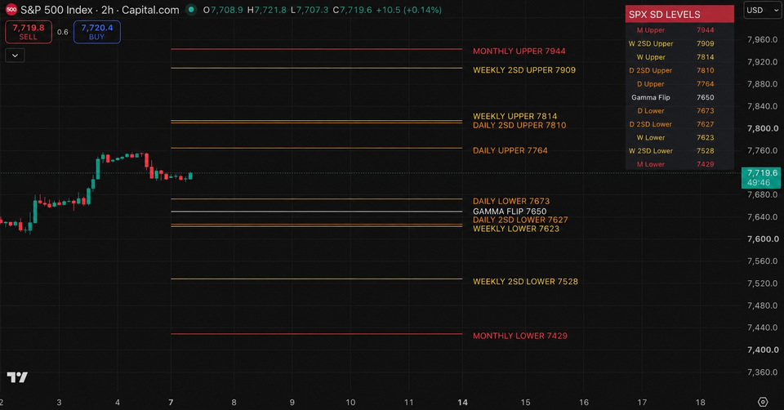Click the white Gamma Flip horizontal line
Viewport: 784px width, 410px height.
[317, 212]
